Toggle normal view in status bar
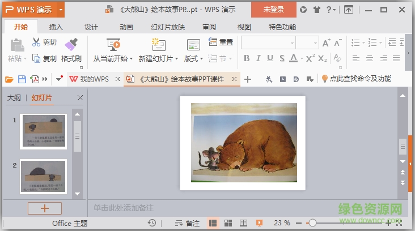Viewport: 415px width, 231px height. click(x=213, y=223)
